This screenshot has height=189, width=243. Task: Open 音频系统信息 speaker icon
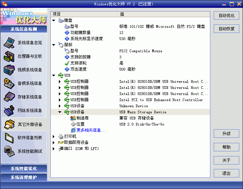(9, 83)
